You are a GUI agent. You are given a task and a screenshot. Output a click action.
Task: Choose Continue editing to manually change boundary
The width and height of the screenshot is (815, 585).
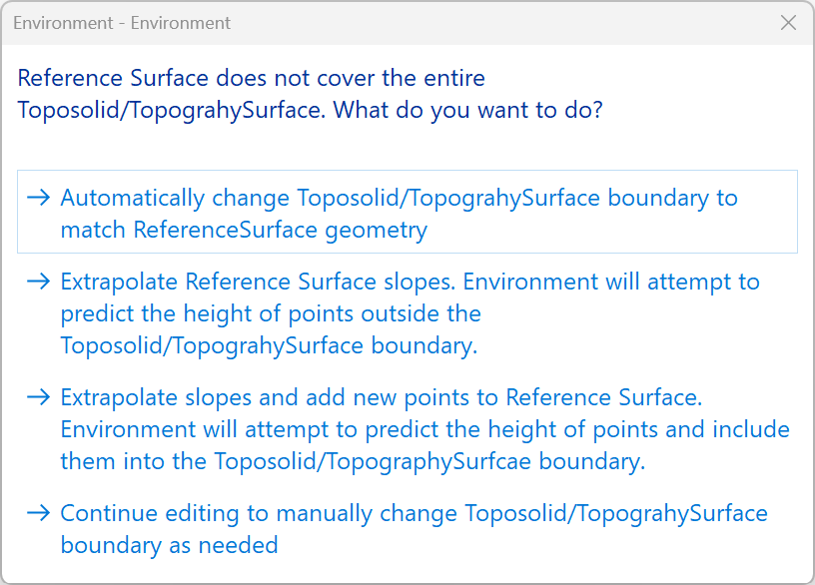click(413, 513)
